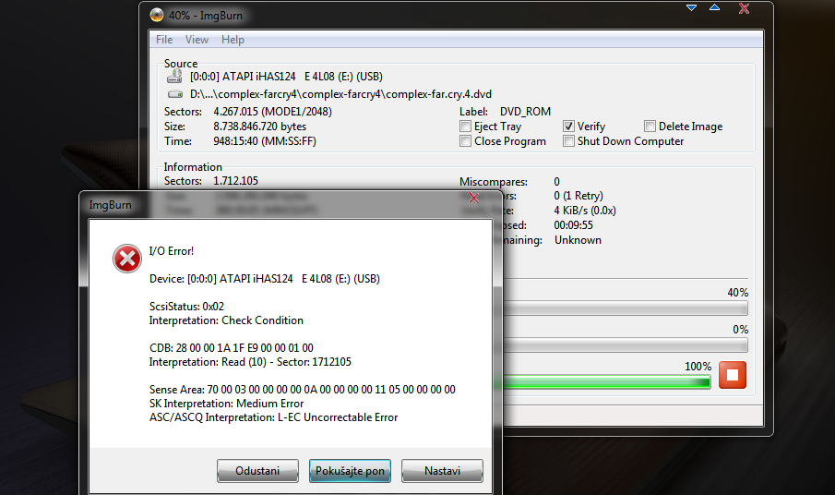Click the ImgBurn disc icon in the title bar
Screen dimensions: 835x495
coord(157,15)
